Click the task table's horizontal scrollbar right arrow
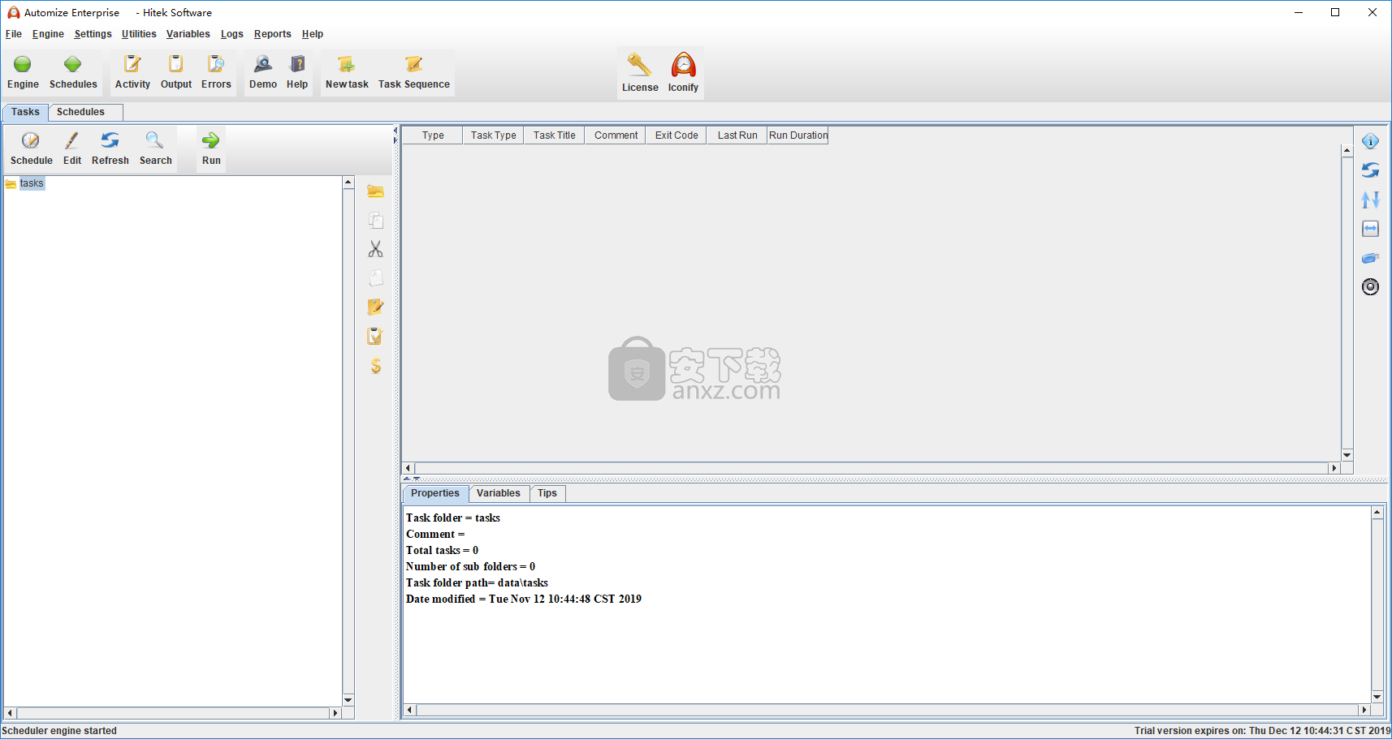The width and height of the screenshot is (1392, 739). click(x=1334, y=468)
